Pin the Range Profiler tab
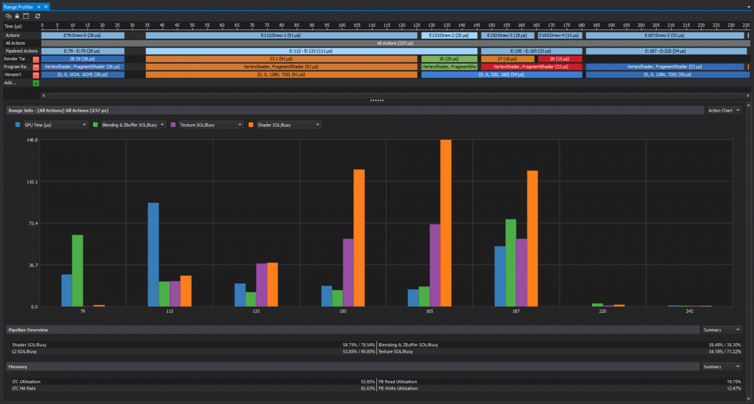 pyautogui.click(x=39, y=6)
